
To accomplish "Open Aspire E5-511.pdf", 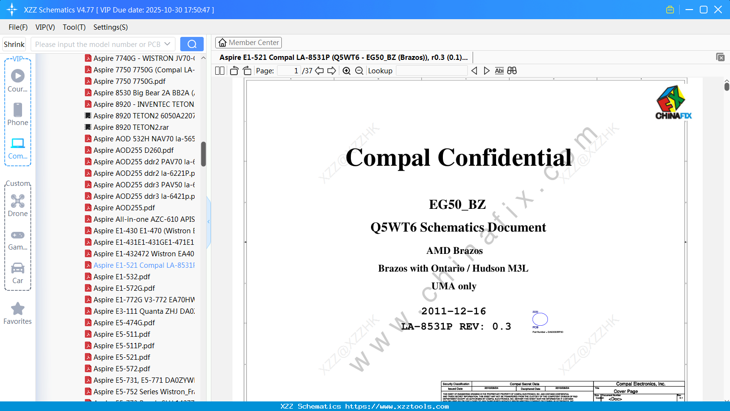I will pos(118,334).
